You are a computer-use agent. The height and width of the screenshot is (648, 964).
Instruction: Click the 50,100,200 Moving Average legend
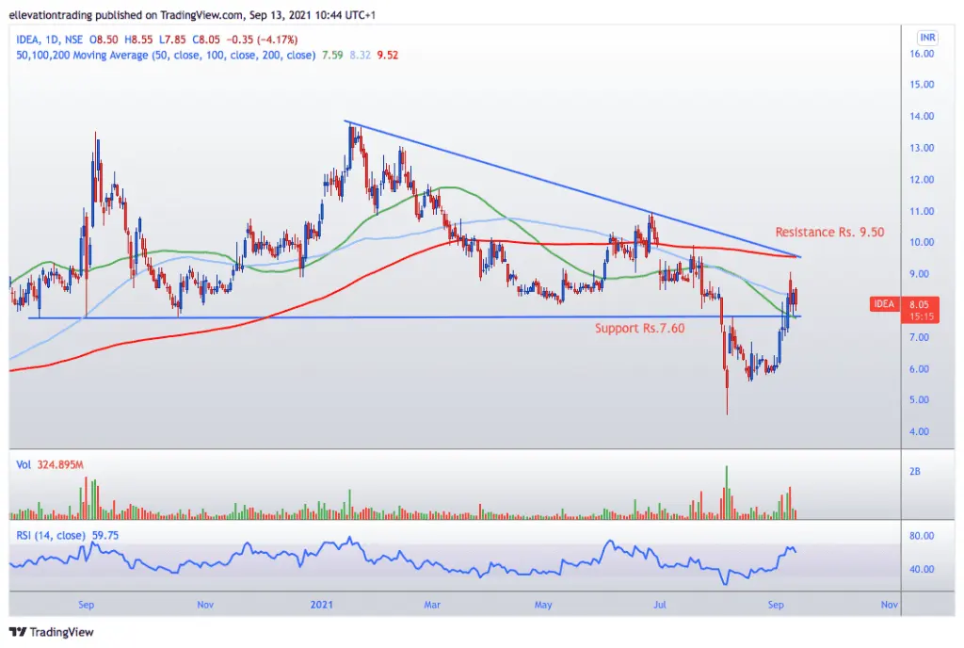pyautogui.click(x=166, y=56)
